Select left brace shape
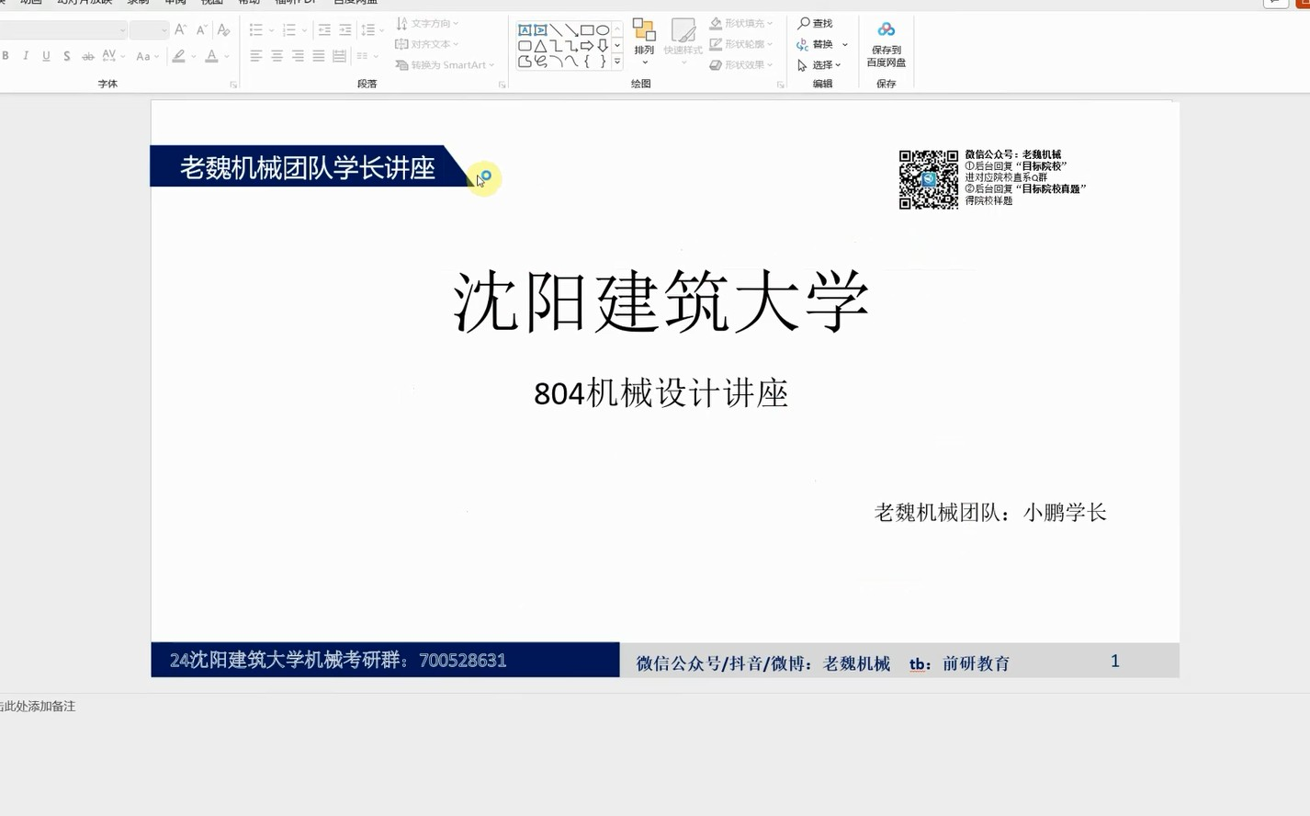The width and height of the screenshot is (1310, 816). tap(587, 62)
